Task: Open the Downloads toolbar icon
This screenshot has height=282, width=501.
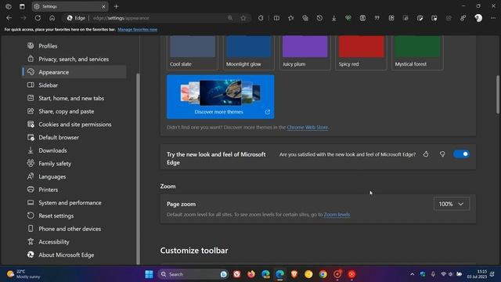Action: coord(334,18)
